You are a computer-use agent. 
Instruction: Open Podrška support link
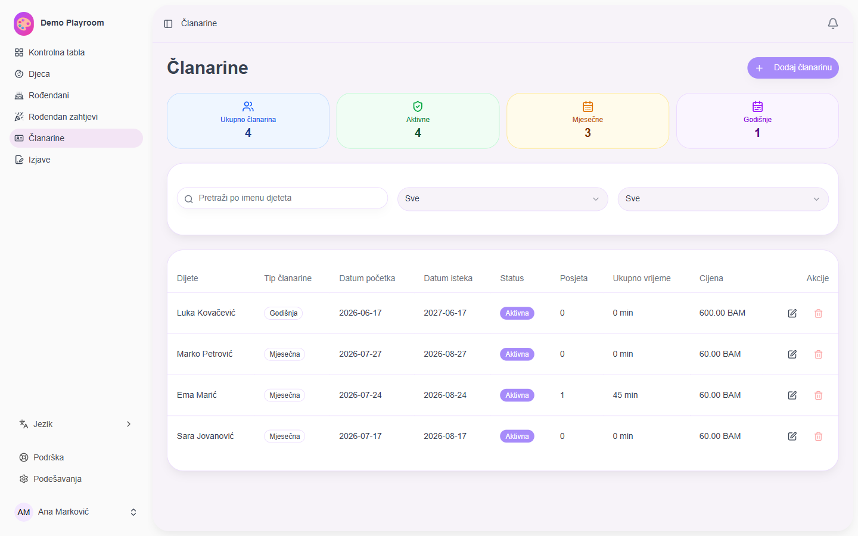point(76,457)
